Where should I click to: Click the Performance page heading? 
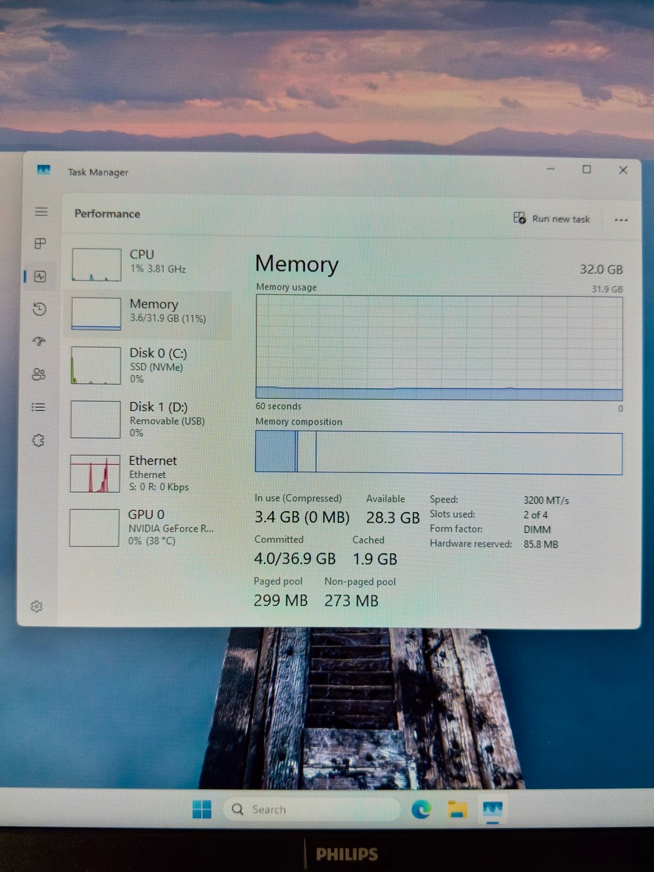(x=107, y=214)
